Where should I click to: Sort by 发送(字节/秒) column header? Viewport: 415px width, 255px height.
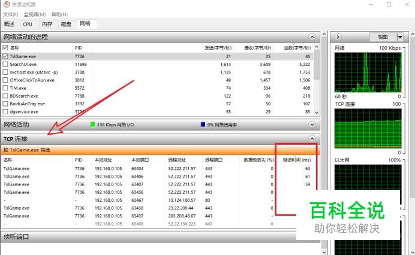(218, 48)
